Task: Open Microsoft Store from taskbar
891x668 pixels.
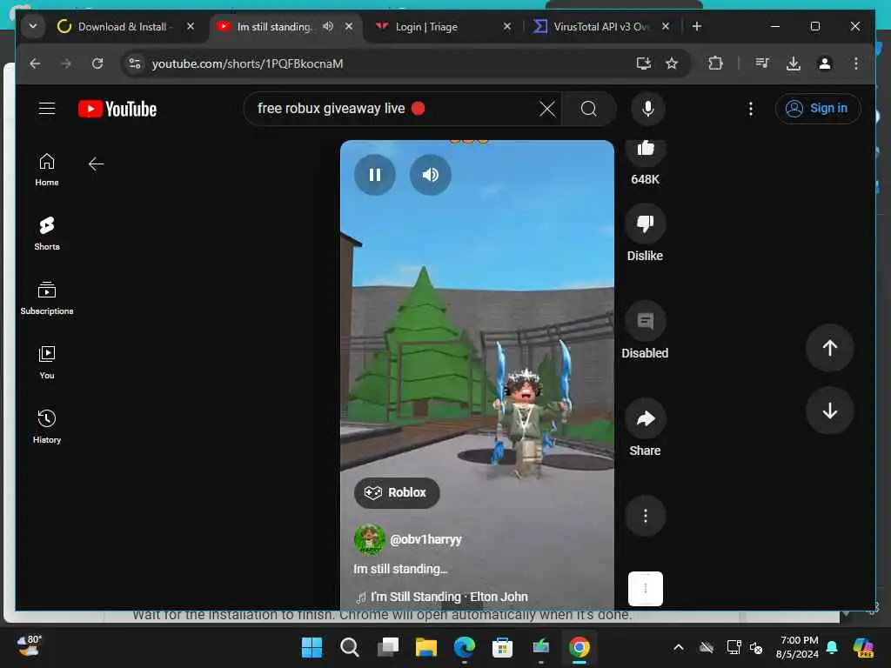Action: tap(502, 647)
